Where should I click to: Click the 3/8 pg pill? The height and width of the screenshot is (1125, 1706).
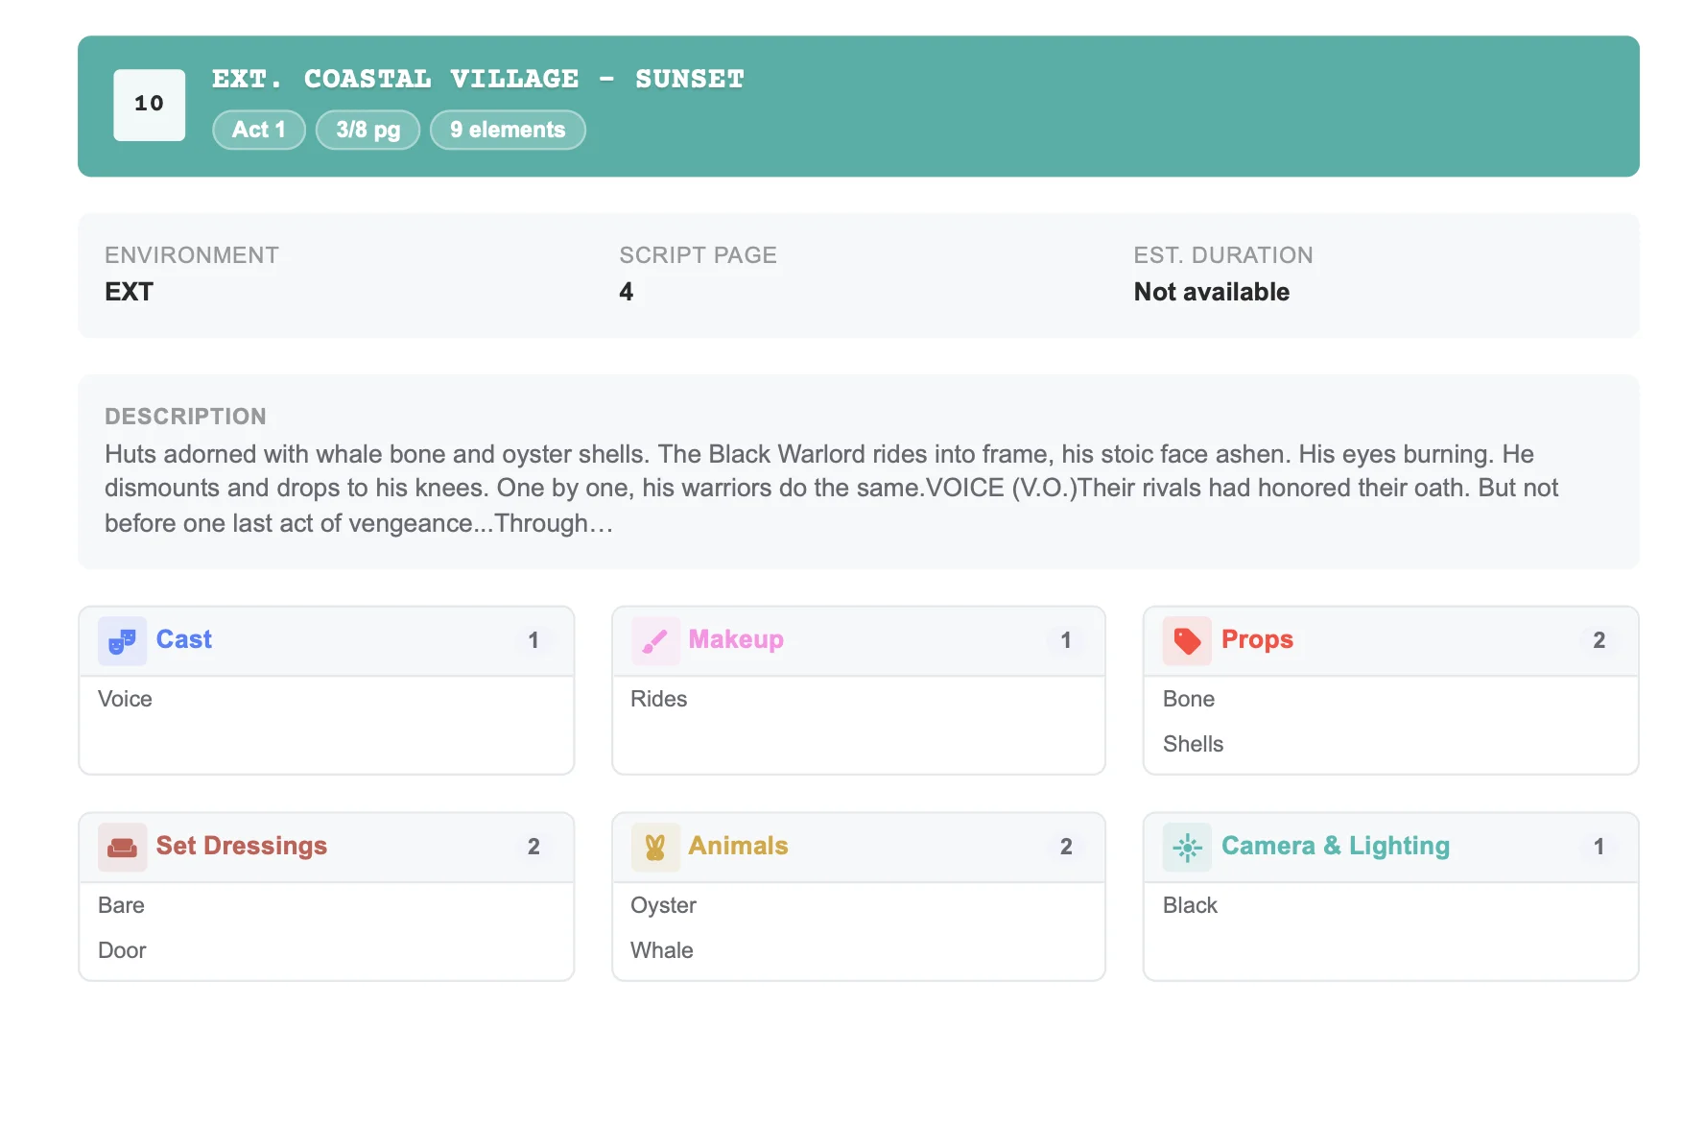[367, 130]
